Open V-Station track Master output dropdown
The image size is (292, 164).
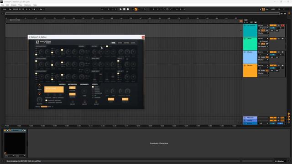pos(263,33)
